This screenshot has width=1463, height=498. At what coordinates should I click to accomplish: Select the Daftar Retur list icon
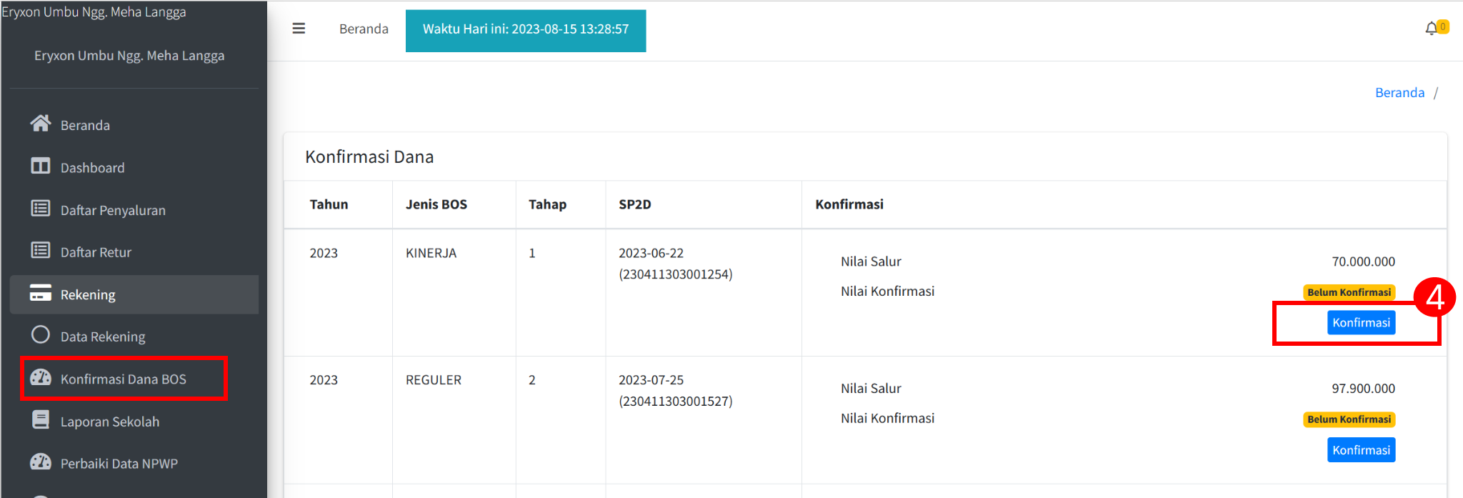coord(41,251)
